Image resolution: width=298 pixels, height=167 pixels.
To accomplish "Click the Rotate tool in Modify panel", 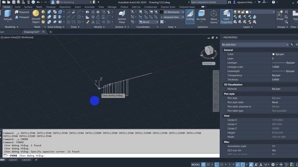I will pyautogui.click(x=98, y=17).
